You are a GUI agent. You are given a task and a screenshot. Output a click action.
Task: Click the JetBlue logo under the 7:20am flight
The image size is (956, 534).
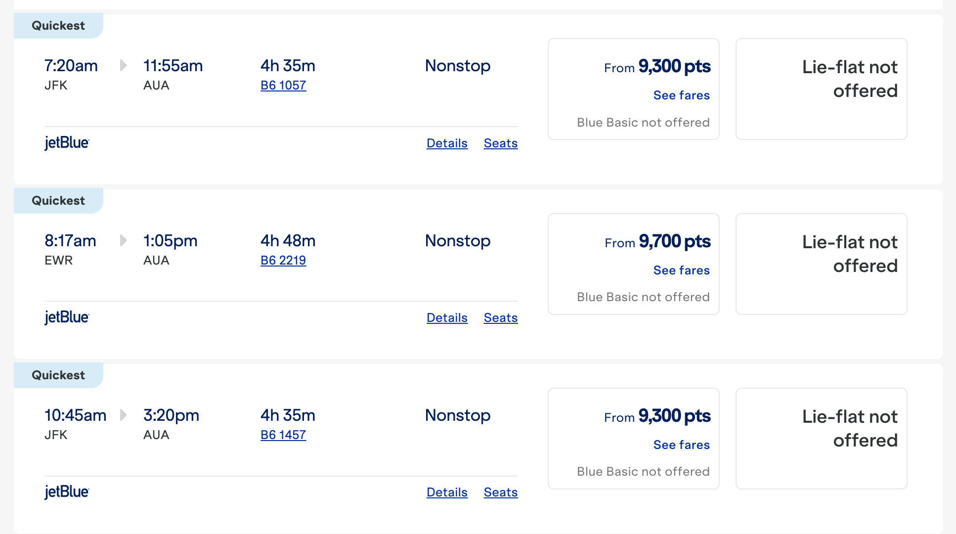pyautogui.click(x=67, y=143)
